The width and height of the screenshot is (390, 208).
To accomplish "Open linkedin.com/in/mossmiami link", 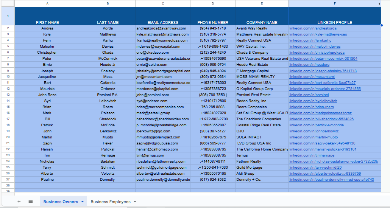I will (x=312, y=77).
